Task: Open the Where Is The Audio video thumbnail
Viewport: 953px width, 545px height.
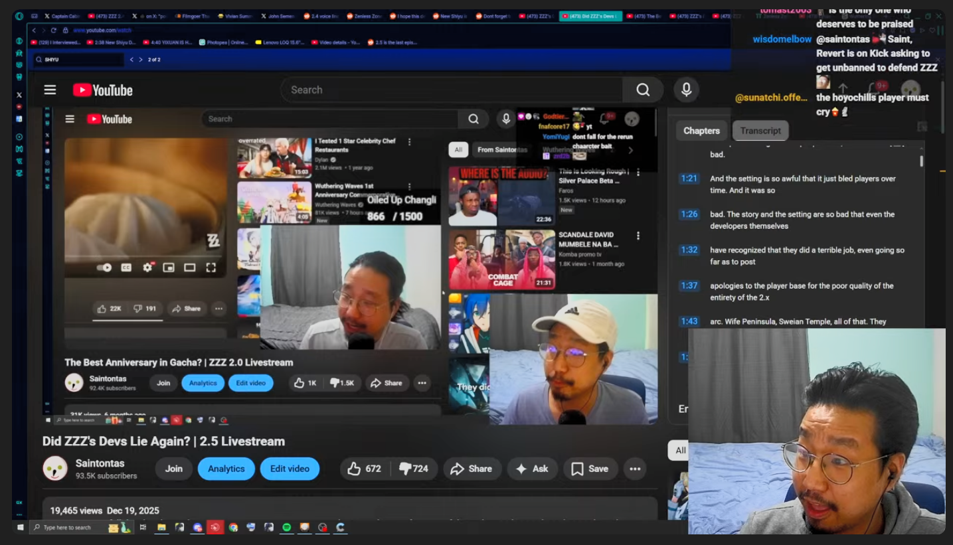Action: 501,196
